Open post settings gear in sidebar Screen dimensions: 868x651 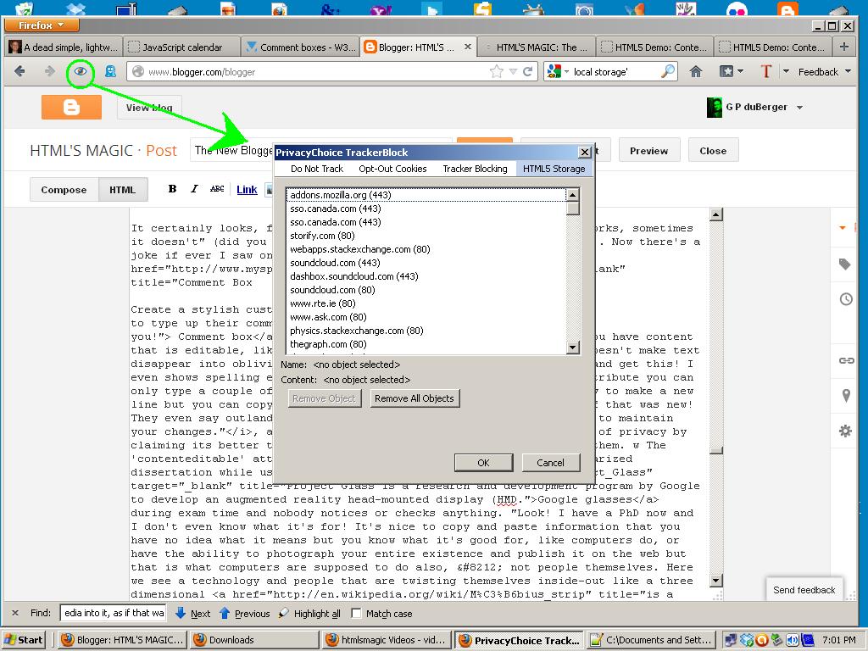click(x=845, y=431)
